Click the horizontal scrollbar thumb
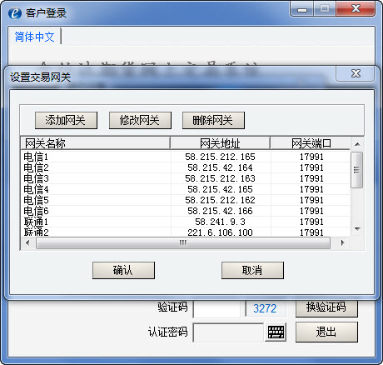Viewport: 383px width, 365px height. (183, 243)
